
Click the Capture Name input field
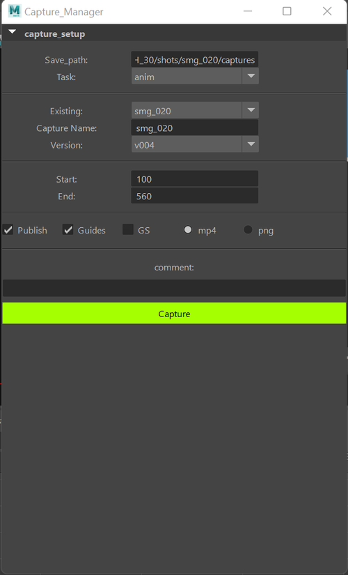(194, 128)
